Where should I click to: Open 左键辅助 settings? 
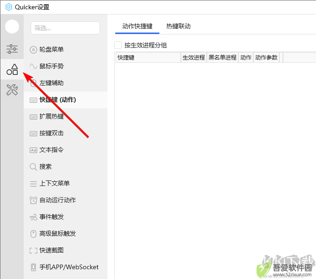click(66, 83)
